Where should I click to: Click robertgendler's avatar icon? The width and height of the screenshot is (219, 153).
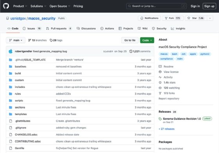click(11, 51)
